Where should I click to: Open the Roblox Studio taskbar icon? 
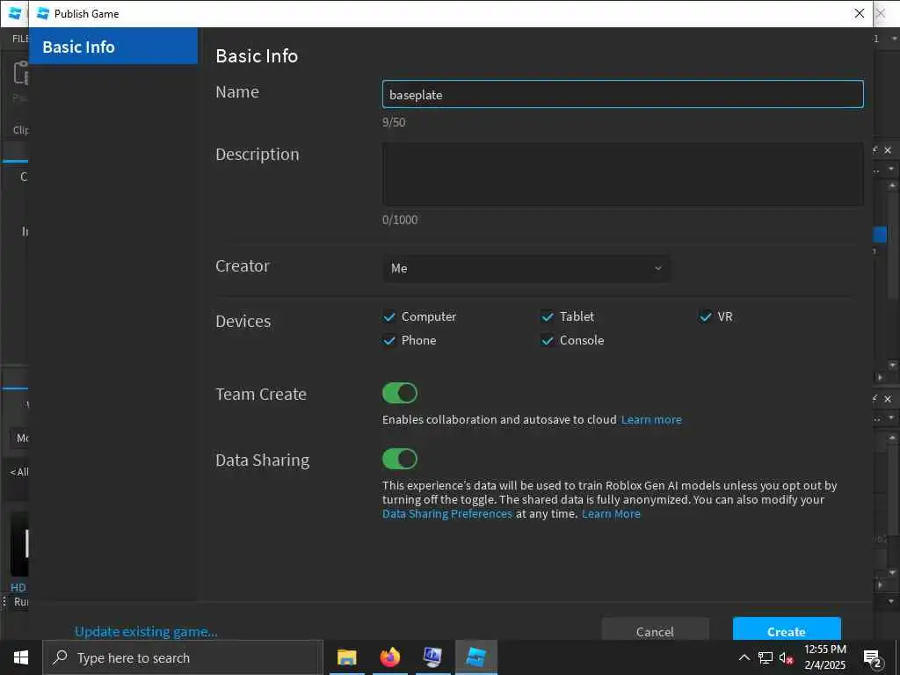[x=475, y=657]
